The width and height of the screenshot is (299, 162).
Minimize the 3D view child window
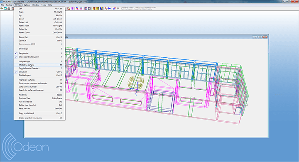pyautogui.click(x=255, y=37)
